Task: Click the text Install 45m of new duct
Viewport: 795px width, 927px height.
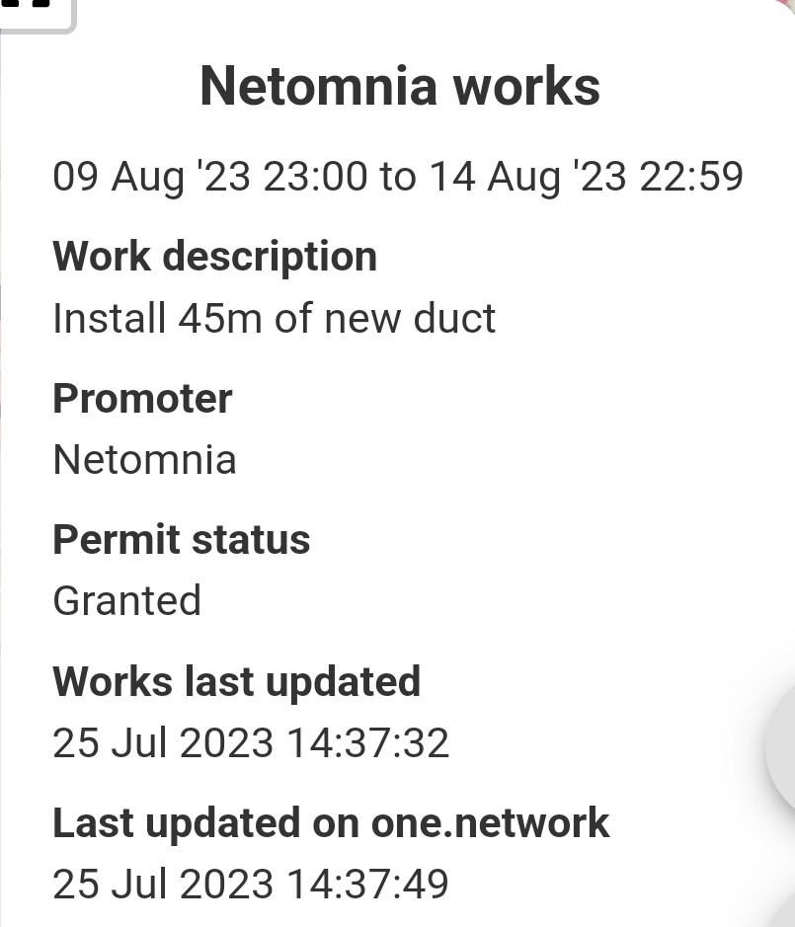Action: pos(274,318)
